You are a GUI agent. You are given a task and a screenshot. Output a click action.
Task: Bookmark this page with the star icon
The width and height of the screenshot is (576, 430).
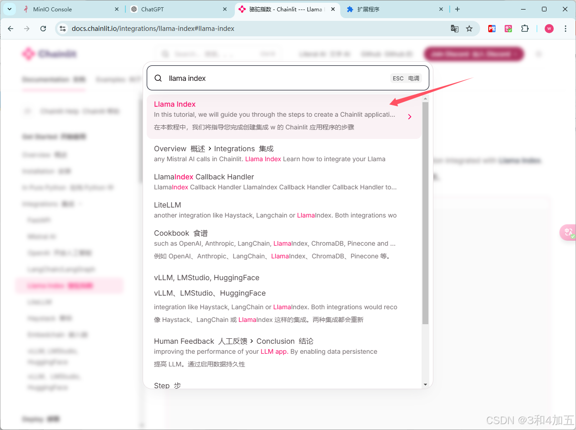(x=469, y=29)
